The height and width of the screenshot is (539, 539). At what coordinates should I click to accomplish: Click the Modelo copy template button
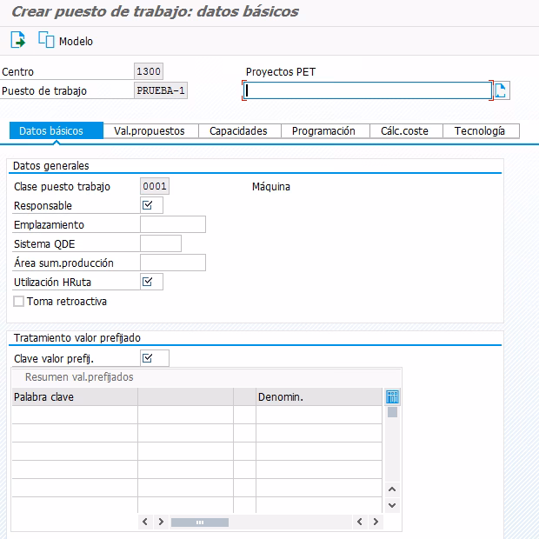coord(65,40)
